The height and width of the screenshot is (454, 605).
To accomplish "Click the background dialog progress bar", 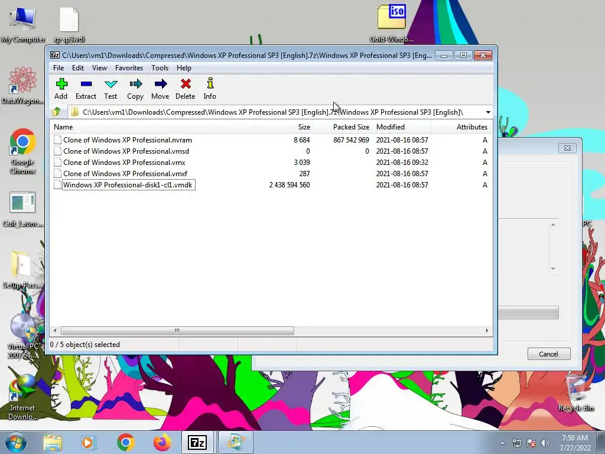I will coord(528,312).
